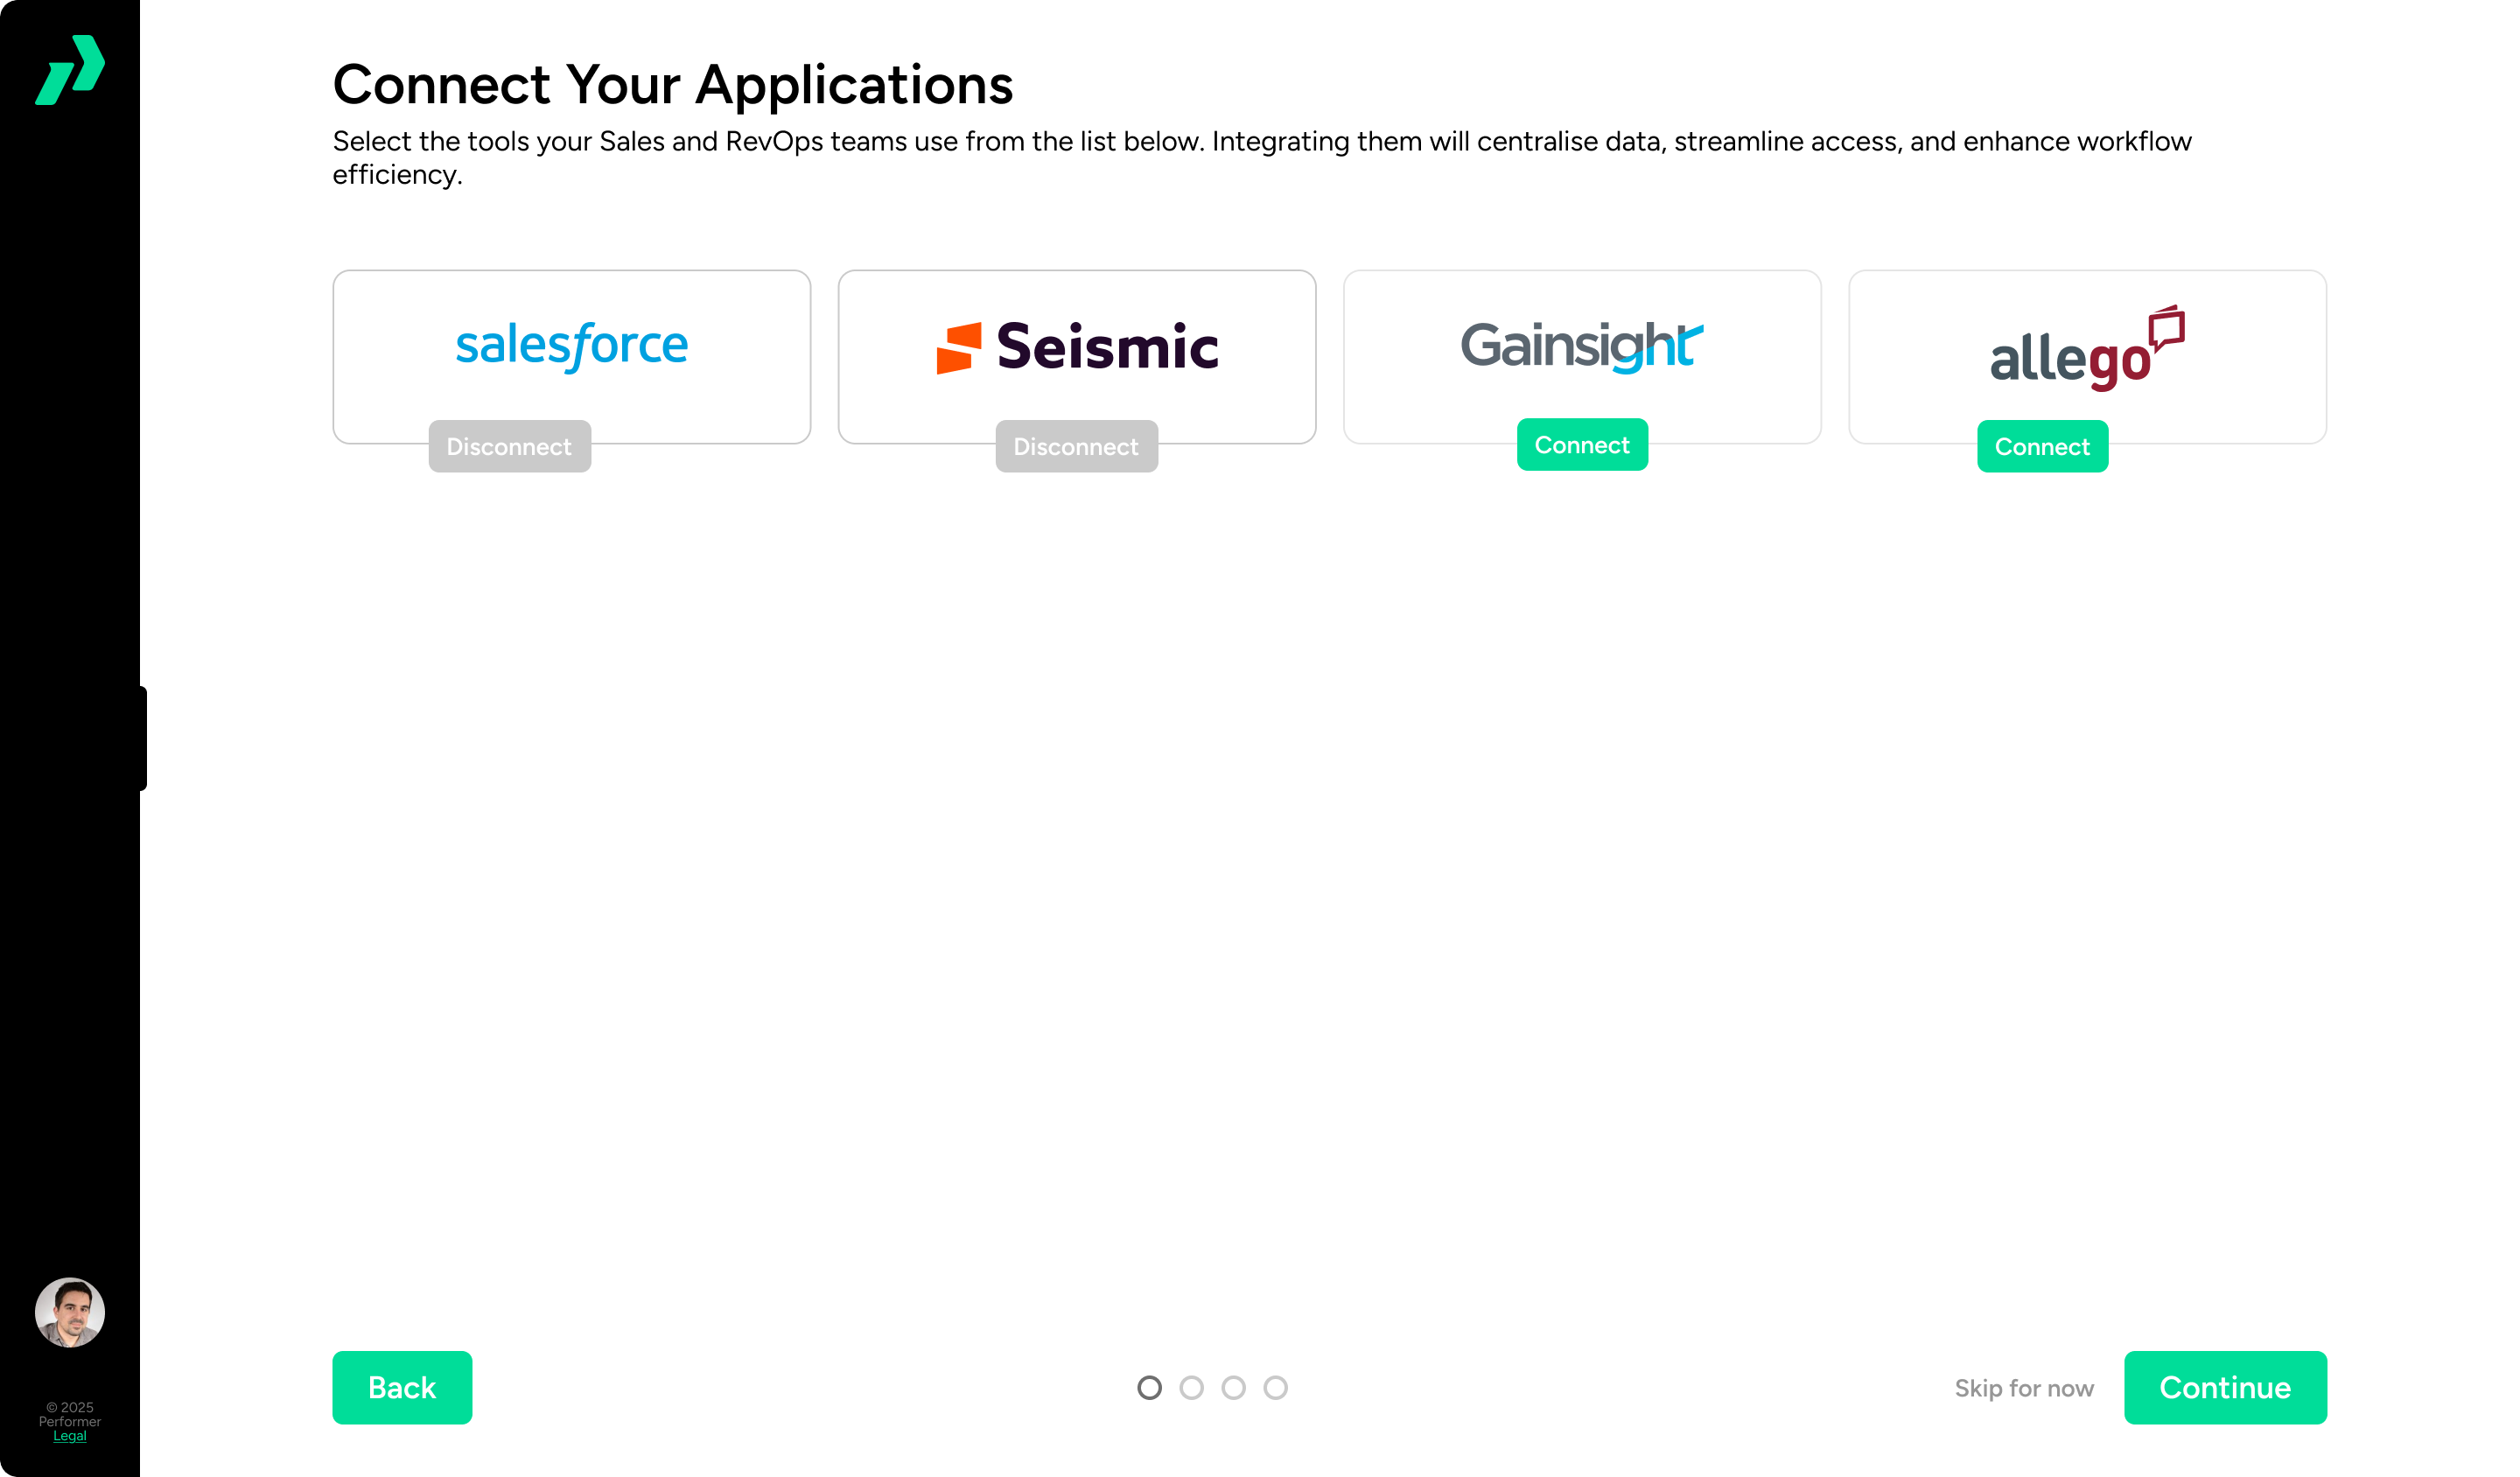Click the Gainsight logo card
Screen dimensions: 2520x1477
point(1581,345)
